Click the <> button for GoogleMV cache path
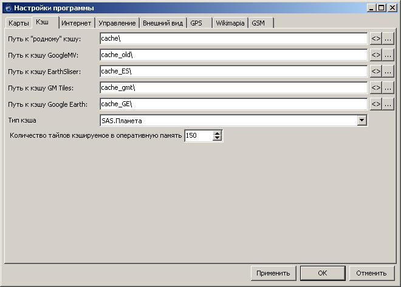Viewport: 401px width, 287px height. pos(375,55)
